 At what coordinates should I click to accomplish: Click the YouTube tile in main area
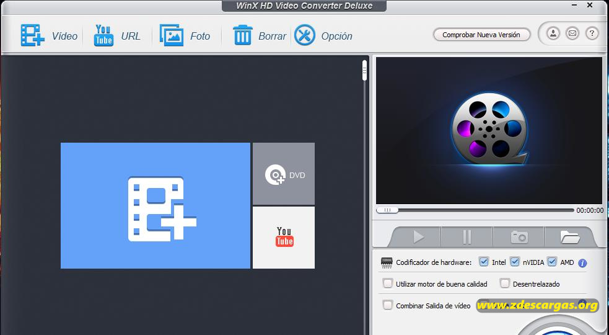[284, 238]
